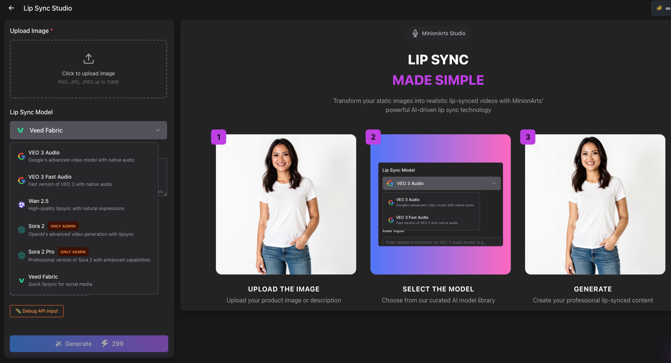Collapse the Veed Fabric model selector chevron
Image resolution: width=671 pixels, height=363 pixels.
click(x=158, y=130)
